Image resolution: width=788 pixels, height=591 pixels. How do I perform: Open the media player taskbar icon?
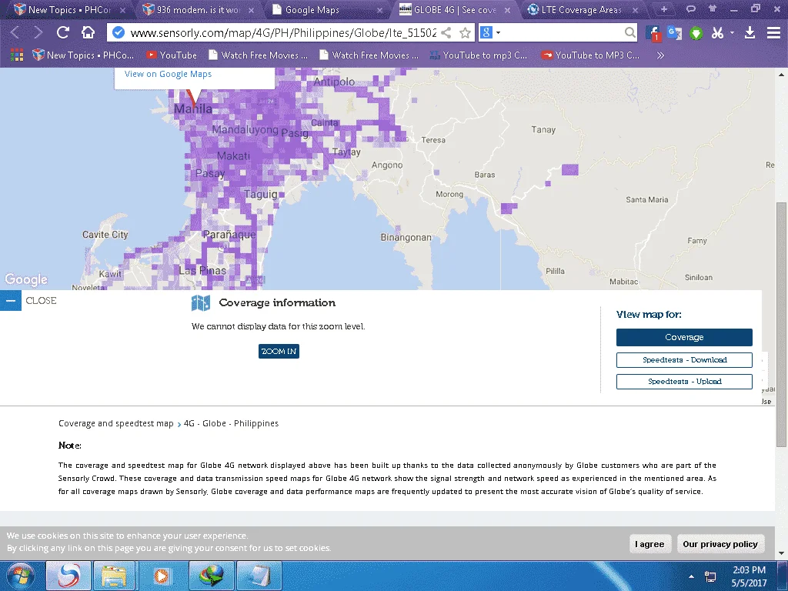click(162, 576)
